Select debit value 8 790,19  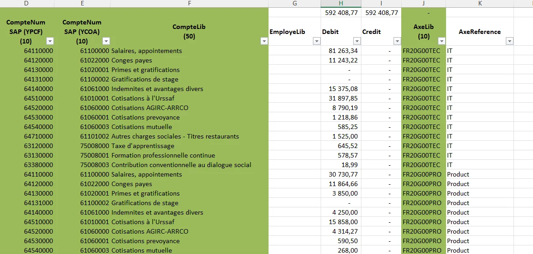tap(341, 108)
